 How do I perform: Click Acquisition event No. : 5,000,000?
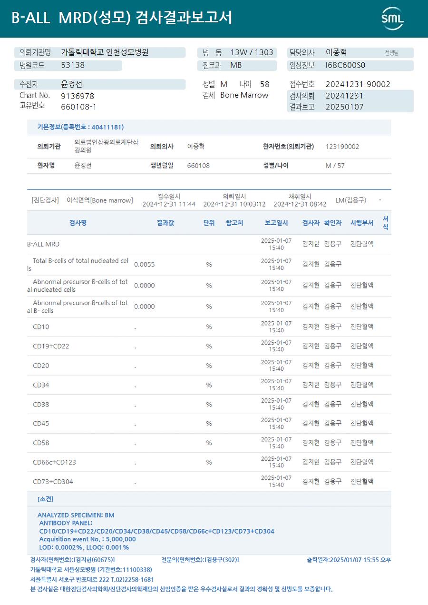pos(88,539)
